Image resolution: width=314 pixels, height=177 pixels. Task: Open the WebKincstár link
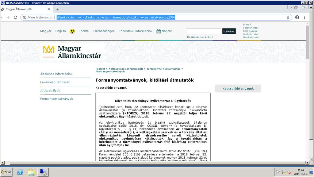(251, 34)
